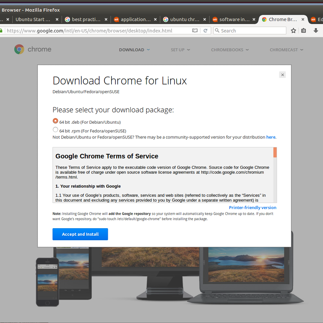Close the 'best practi...' tab
The width and height of the screenshot is (323, 323).
click(x=106, y=20)
